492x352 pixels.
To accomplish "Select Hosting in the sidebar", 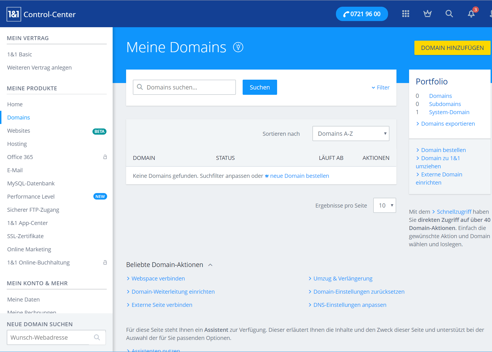I will 17,144.
